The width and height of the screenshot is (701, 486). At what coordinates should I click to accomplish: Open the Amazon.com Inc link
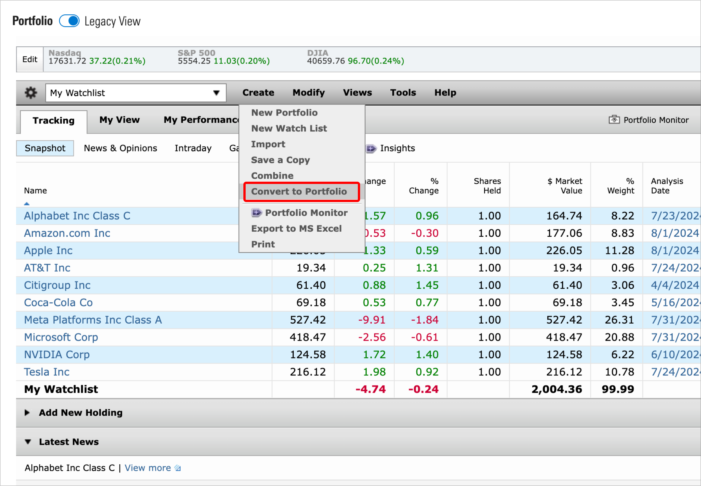click(67, 233)
